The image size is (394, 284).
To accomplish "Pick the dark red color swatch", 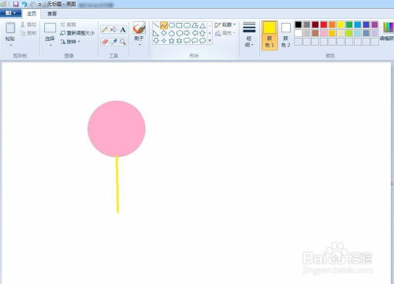I will 315,24.
